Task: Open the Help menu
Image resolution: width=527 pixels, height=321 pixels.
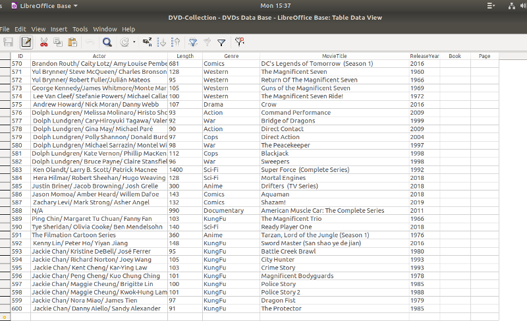Action: point(128,29)
